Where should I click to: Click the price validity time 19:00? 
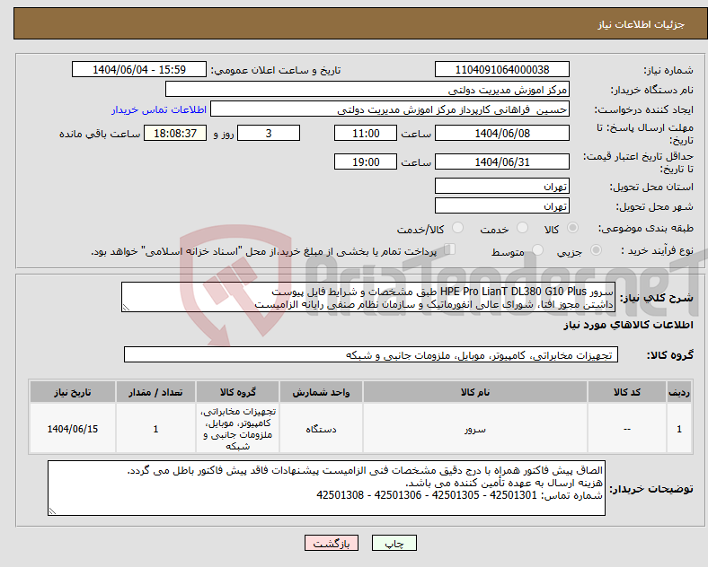coord(366,161)
